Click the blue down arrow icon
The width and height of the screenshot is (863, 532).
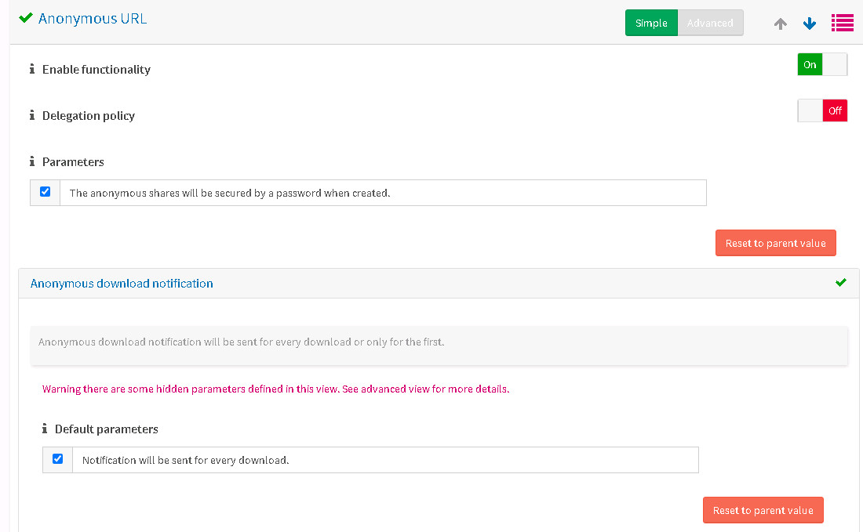click(810, 24)
